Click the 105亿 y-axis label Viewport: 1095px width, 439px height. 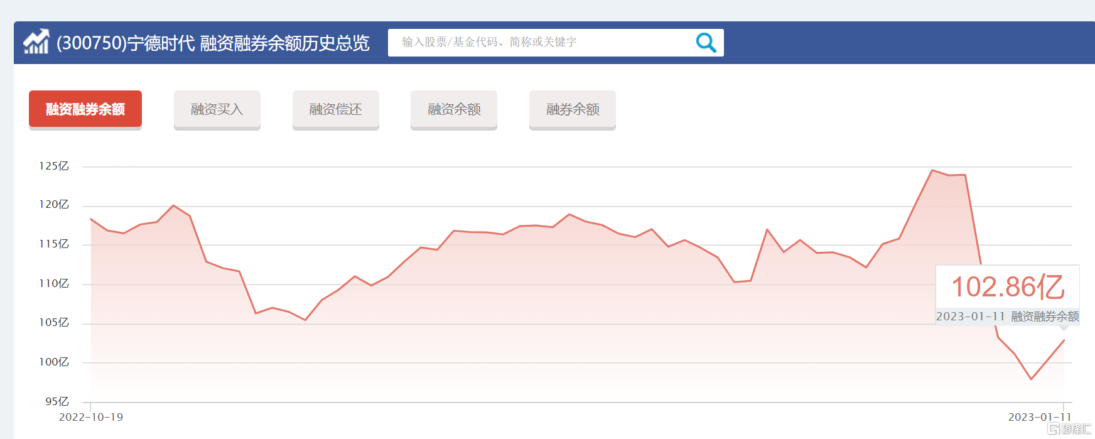54,323
